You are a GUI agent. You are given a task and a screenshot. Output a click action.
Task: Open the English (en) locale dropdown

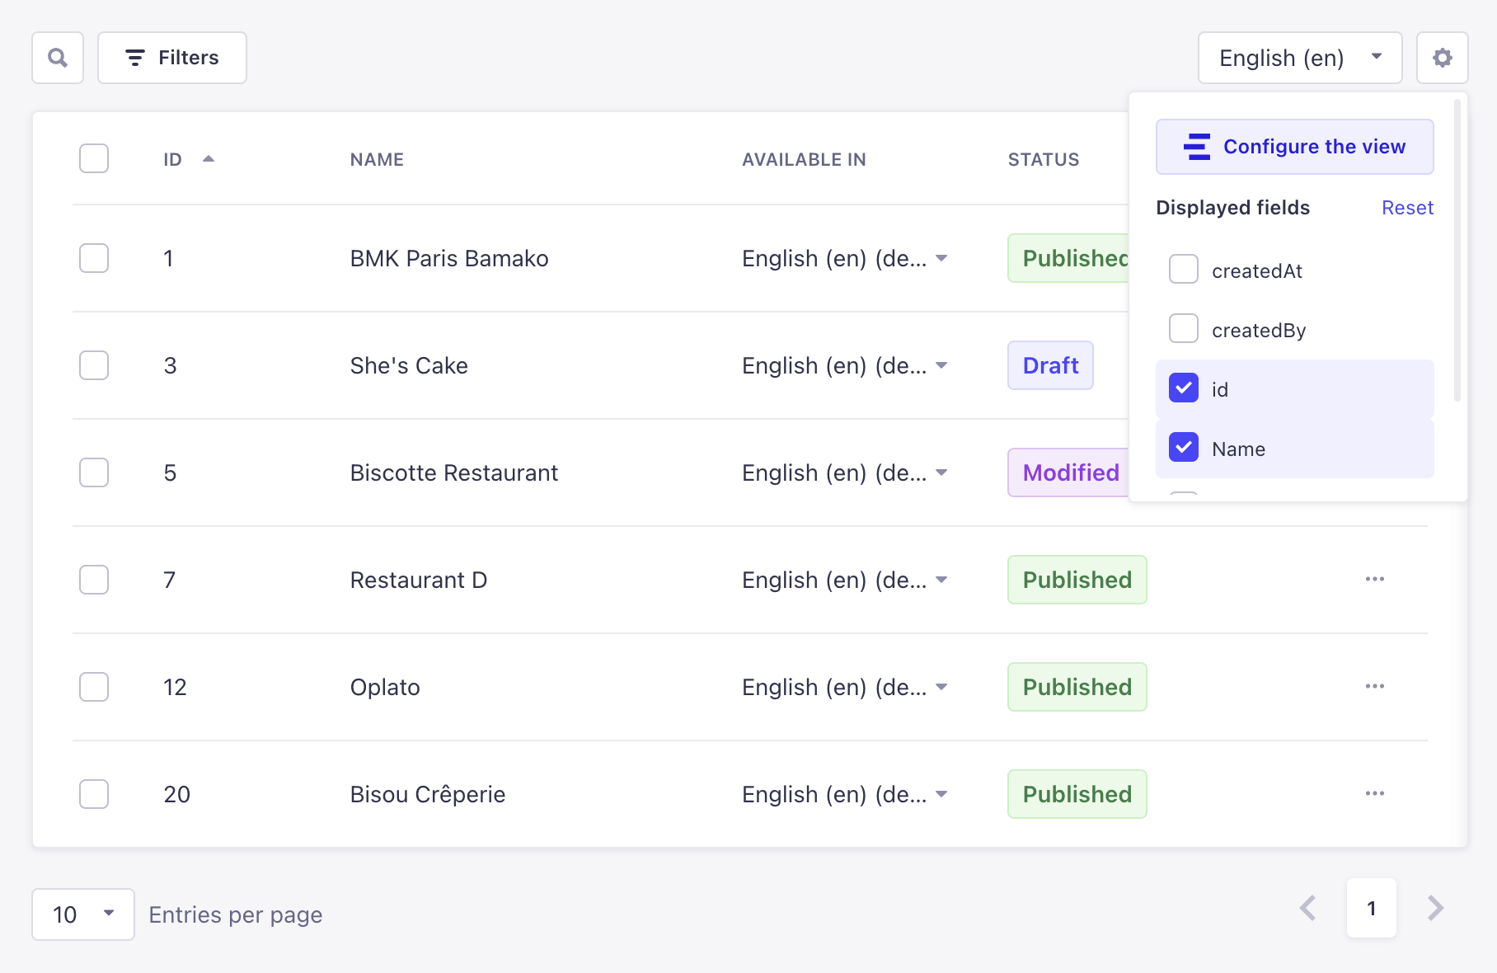pyautogui.click(x=1300, y=58)
